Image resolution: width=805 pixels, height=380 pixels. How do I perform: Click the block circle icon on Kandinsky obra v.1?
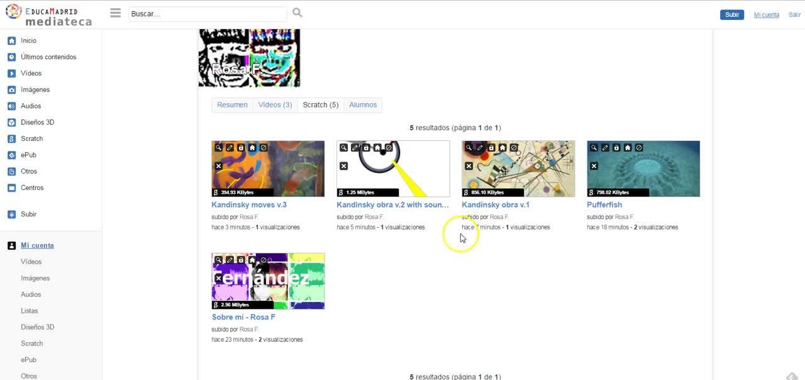(514, 148)
